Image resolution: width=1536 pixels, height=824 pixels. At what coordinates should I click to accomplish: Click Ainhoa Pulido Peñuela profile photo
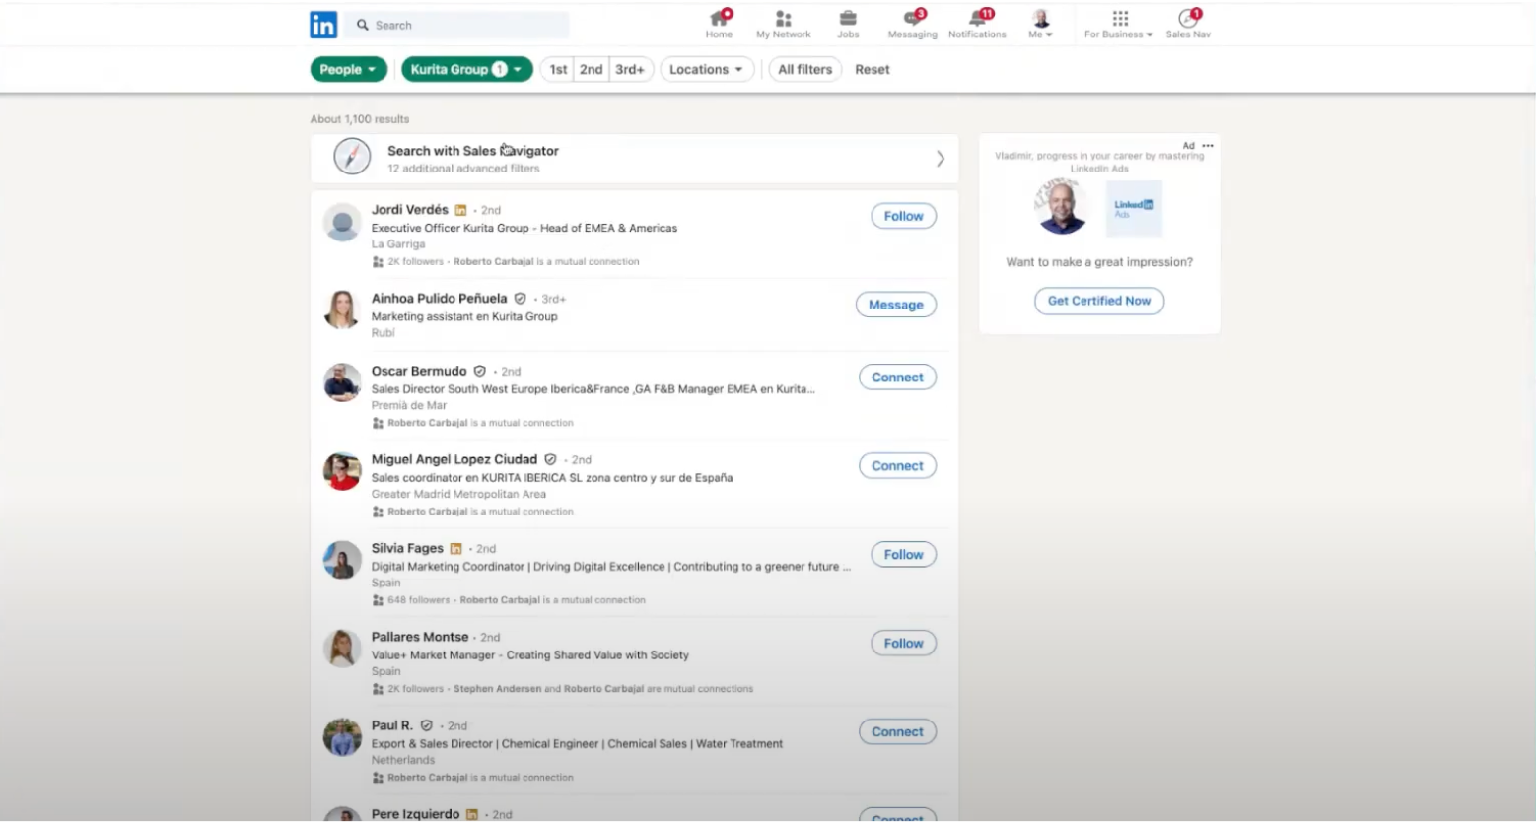pyautogui.click(x=342, y=309)
